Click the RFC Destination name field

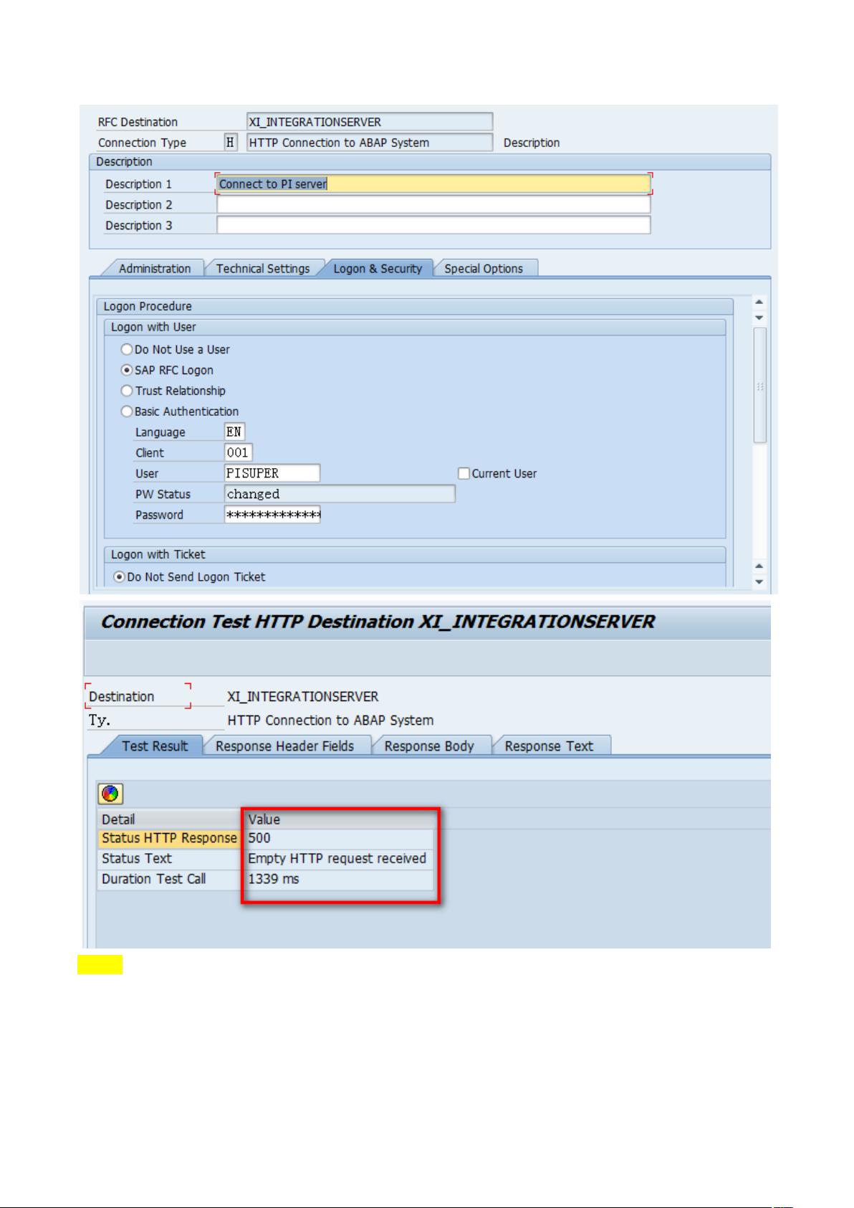(370, 122)
